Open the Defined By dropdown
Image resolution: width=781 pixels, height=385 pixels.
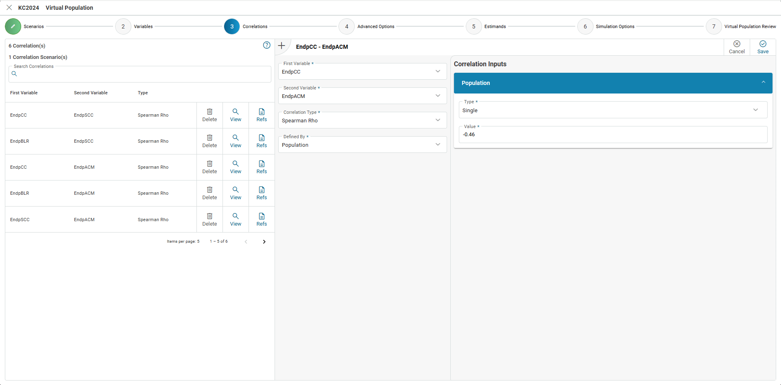click(x=362, y=145)
